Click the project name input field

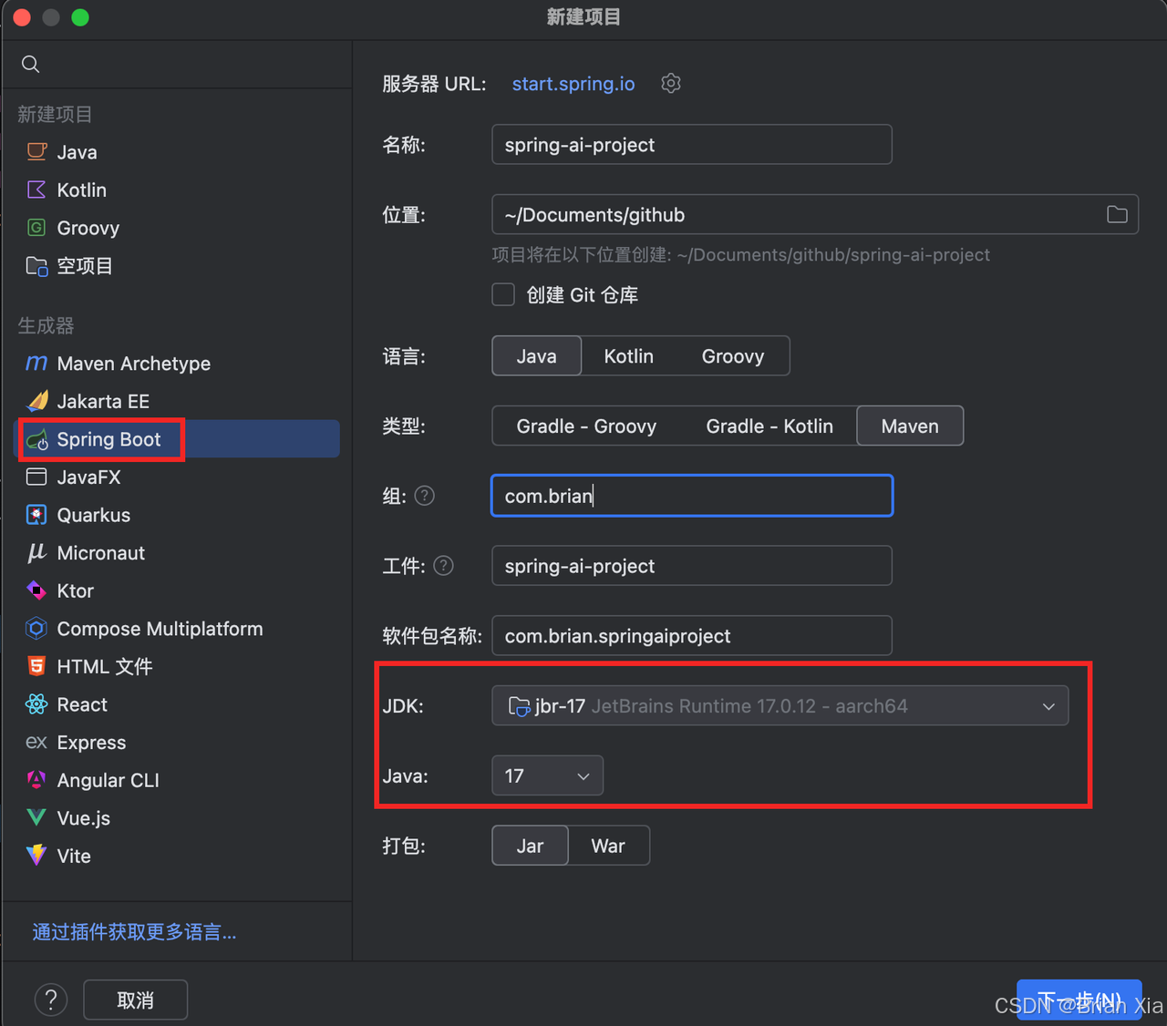tap(691, 145)
